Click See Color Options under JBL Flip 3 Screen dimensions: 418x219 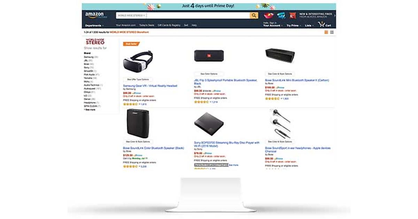coord(209,74)
